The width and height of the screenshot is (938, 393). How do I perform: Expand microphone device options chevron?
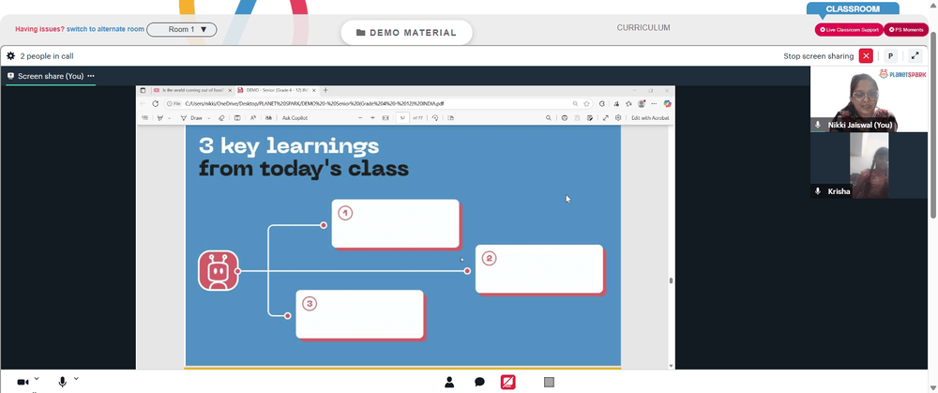pos(76,379)
